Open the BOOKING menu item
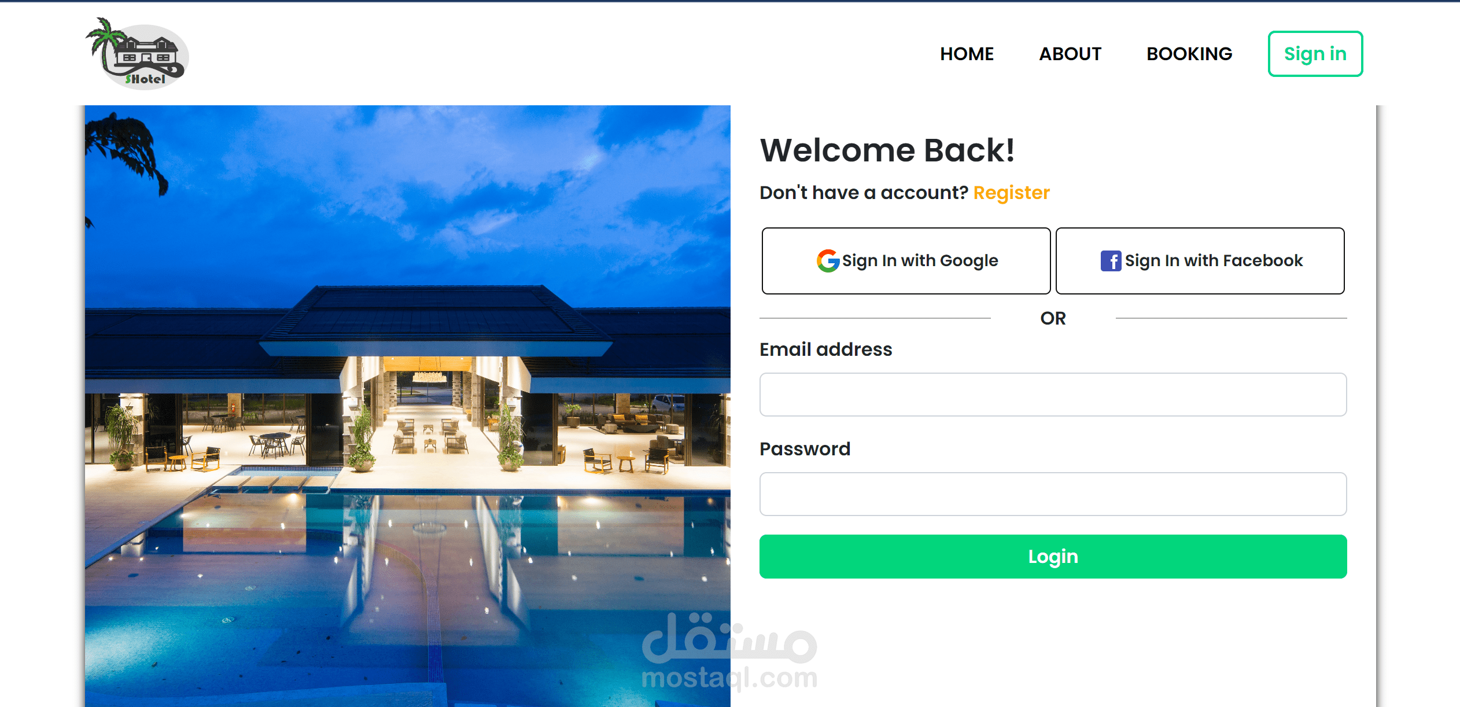The height and width of the screenshot is (707, 1460). [x=1189, y=54]
